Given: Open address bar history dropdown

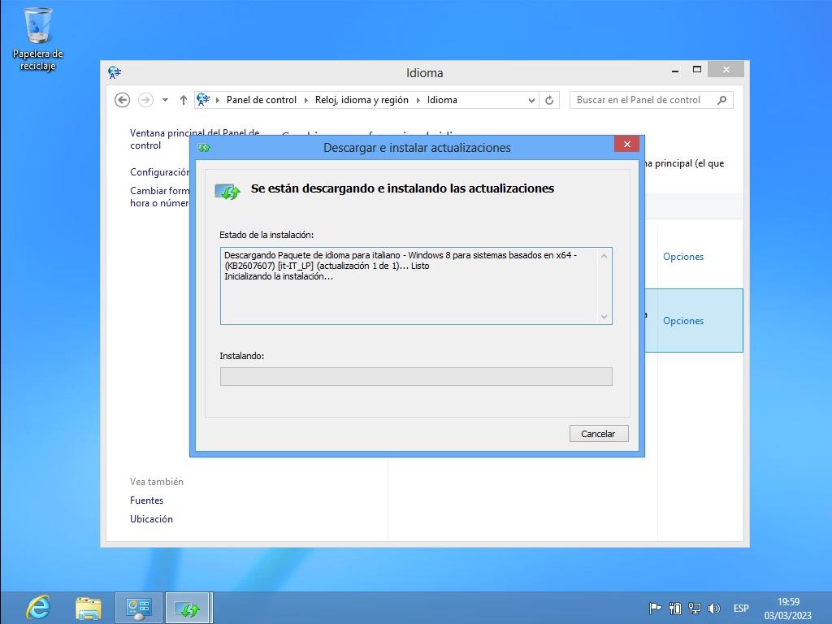Looking at the screenshot, I should 531,100.
